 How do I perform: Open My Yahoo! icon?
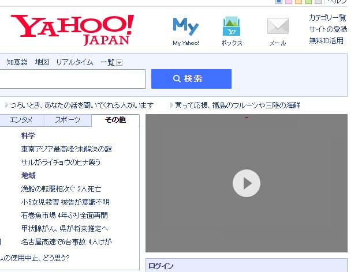coord(186,27)
